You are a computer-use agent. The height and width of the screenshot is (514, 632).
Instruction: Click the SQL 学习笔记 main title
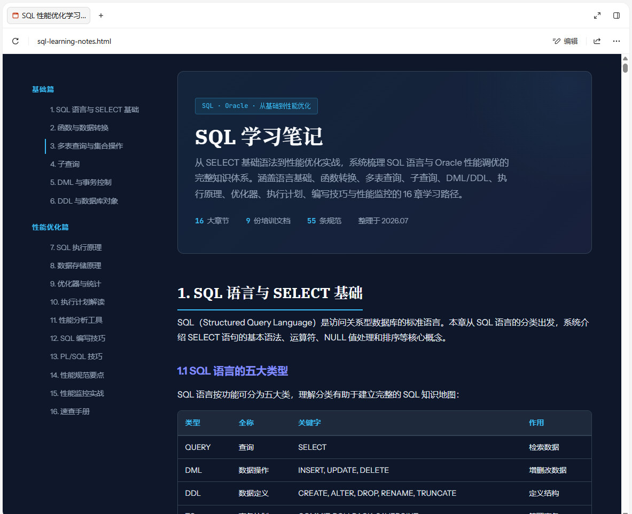tap(259, 136)
